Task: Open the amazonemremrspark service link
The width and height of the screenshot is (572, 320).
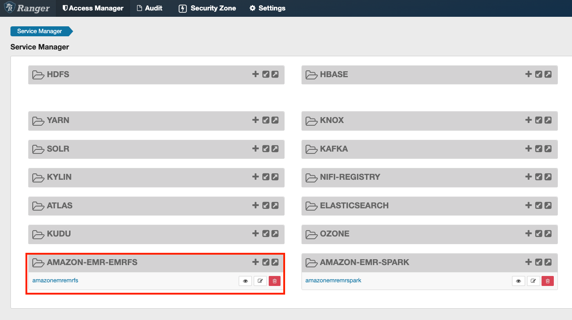Action: (x=333, y=281)
